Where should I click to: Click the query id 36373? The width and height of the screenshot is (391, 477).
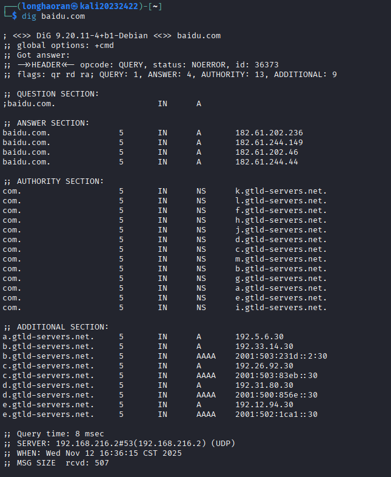[x=267, y=65]
